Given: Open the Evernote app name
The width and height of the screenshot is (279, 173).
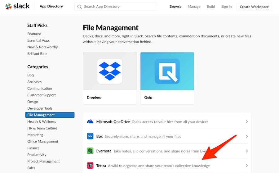Looking at the screenshot, I should pos(104,151).
